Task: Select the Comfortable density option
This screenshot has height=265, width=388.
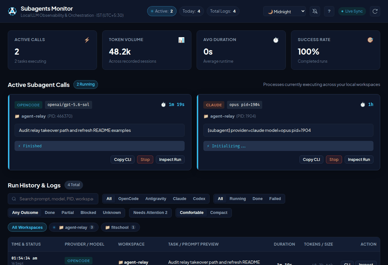Action: click(x=192, y=212)
